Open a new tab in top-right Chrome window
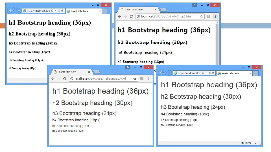271x152 pixels. pyautogui.click(x=163, y=10)
